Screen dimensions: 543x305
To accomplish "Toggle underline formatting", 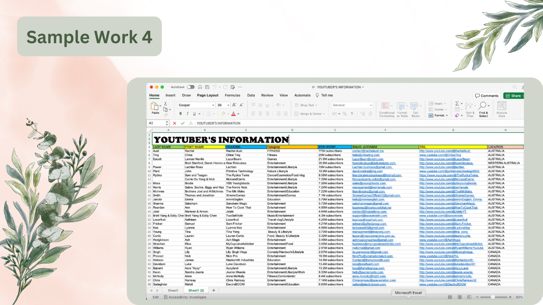I will coord(194,114).
